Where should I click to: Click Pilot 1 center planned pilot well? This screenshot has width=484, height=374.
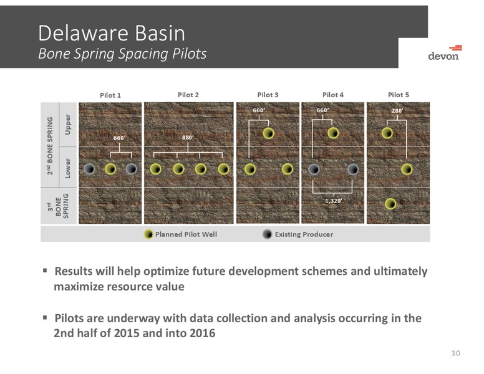(x=110, y=169)
